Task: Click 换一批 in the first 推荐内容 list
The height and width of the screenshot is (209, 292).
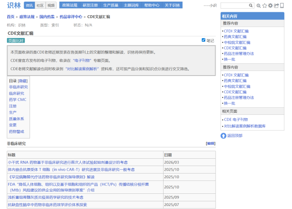Action: [229, 59]
